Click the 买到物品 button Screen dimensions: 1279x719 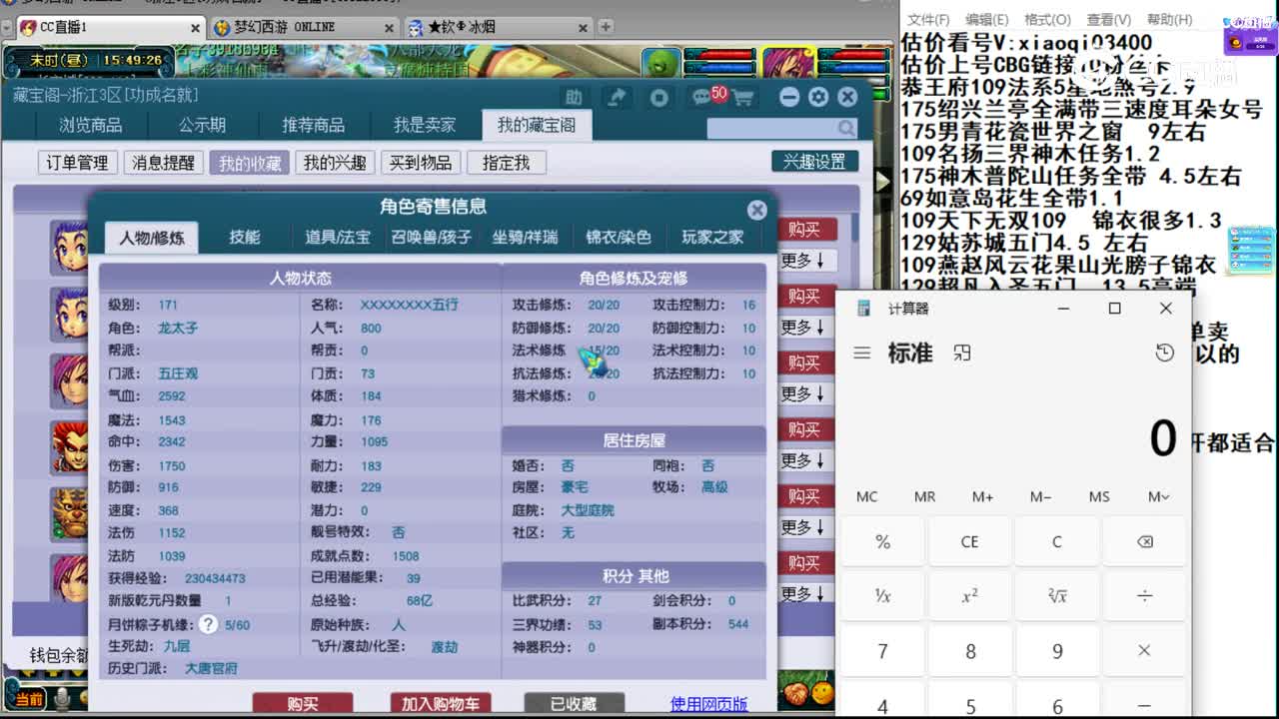click(x=421, y=162)
